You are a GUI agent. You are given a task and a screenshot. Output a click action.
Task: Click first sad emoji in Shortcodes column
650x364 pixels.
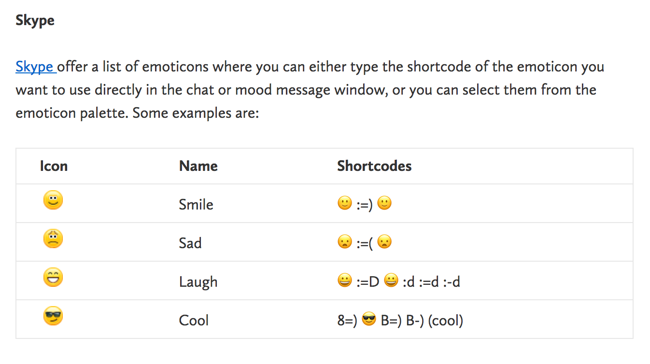point(345,242)
